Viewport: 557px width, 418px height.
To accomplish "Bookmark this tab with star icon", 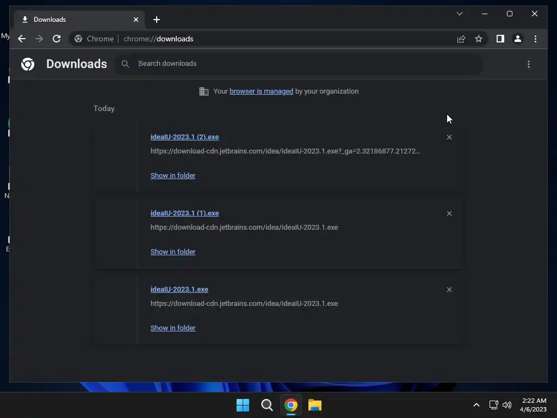I will click(x=479, y=39).
